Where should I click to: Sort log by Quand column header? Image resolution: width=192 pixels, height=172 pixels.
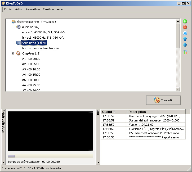click(114, 112)
